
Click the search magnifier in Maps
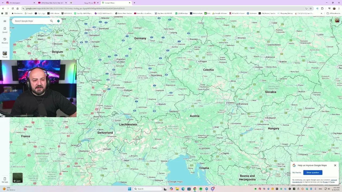pos(52,21)
